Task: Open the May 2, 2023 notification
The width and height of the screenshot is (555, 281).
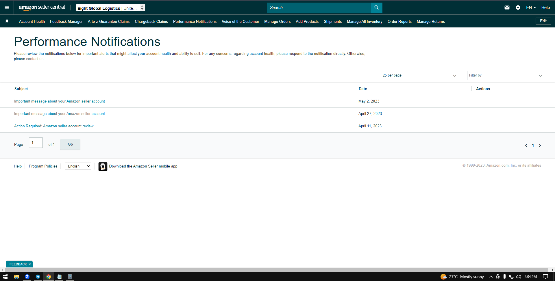Action: pyautogui.click(x=60, y=101)
